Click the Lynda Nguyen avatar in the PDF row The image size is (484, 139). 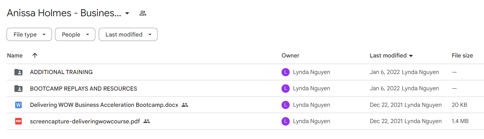pos(285,121)
